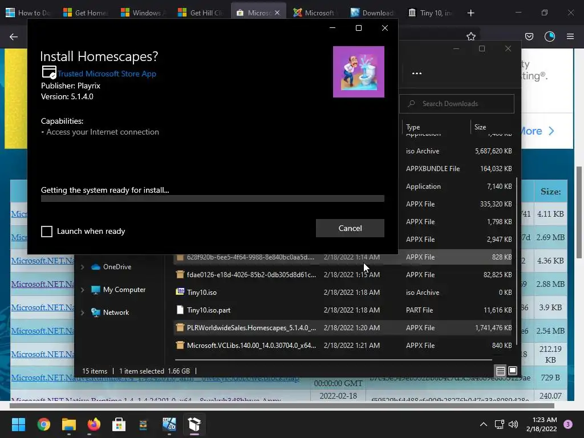Select Network in the navigation pane
This screenshot has height=438, width=584.
[116, 313]
